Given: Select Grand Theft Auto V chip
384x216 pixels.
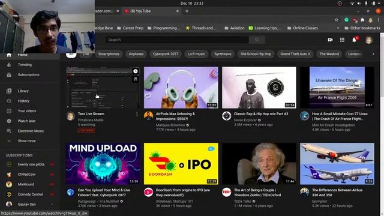Looking at the screenshot, I should point(295,54).
